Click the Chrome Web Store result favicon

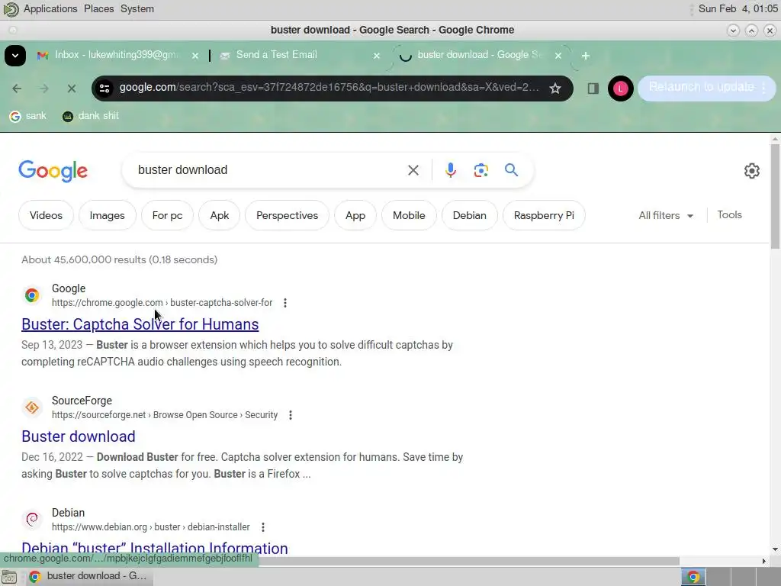[32, 295]
